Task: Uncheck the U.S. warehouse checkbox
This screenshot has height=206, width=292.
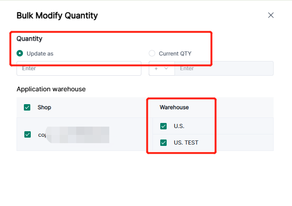Action: point(163,126)
